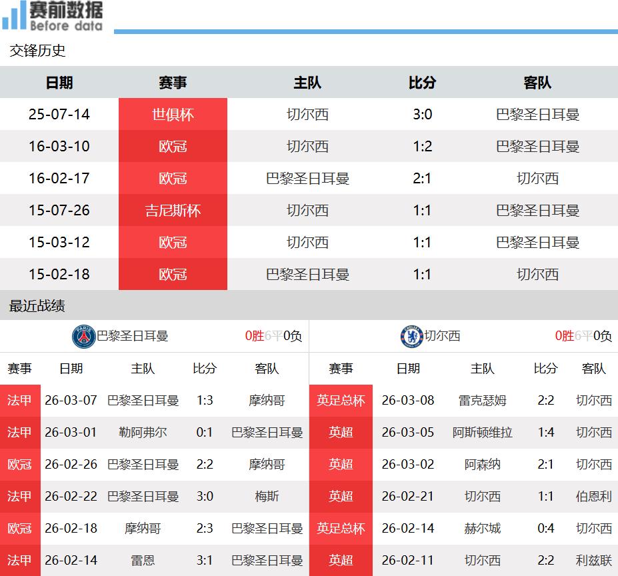Image resolution: width=618 pixels, height=576 pixels.
Task: Click the 客队 header in head-to-head table
Action: [537, 83]
